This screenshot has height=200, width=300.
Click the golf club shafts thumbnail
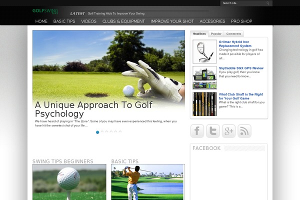(204, 104)
